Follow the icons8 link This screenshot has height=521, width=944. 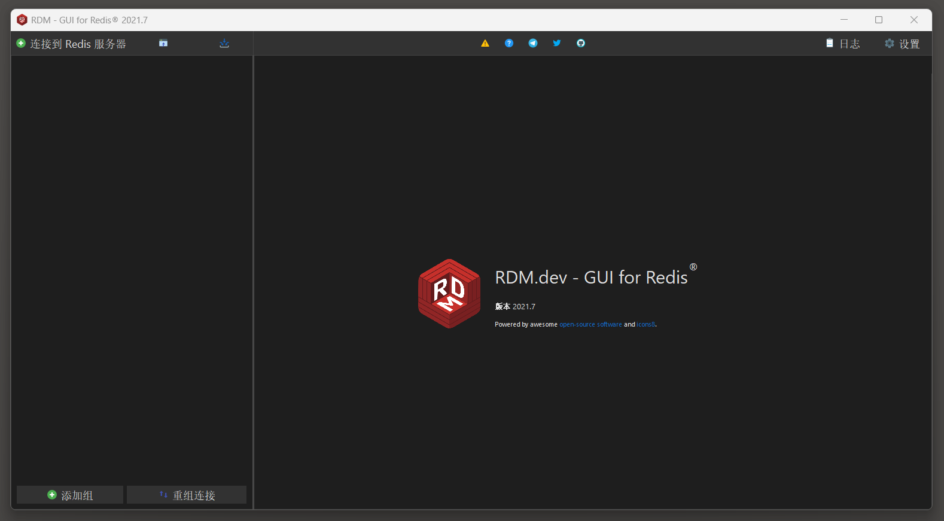pyautogui.click(x=645, y=324)
